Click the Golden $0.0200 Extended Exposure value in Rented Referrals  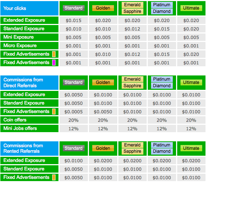click(x=103, y=161)
